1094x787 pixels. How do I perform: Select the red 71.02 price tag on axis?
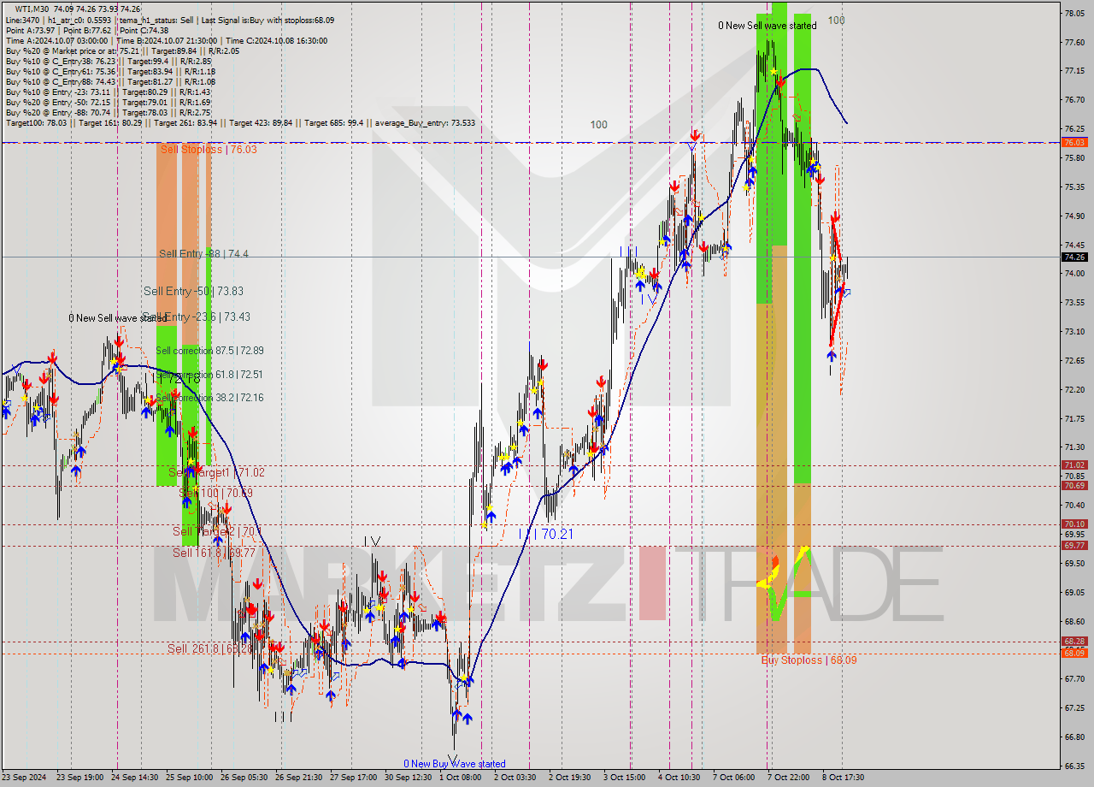[x=1074, y=465]
